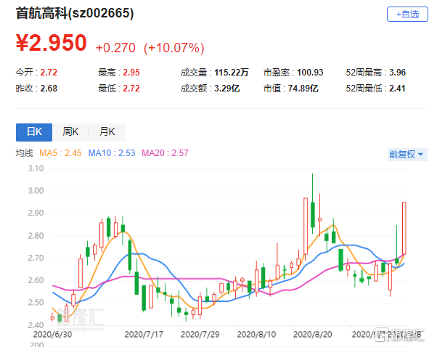Switch to the 周K weekly chart tab
The width and height of the screenshot is (429, 347).
pyautogui.click(x=70, y=132)
